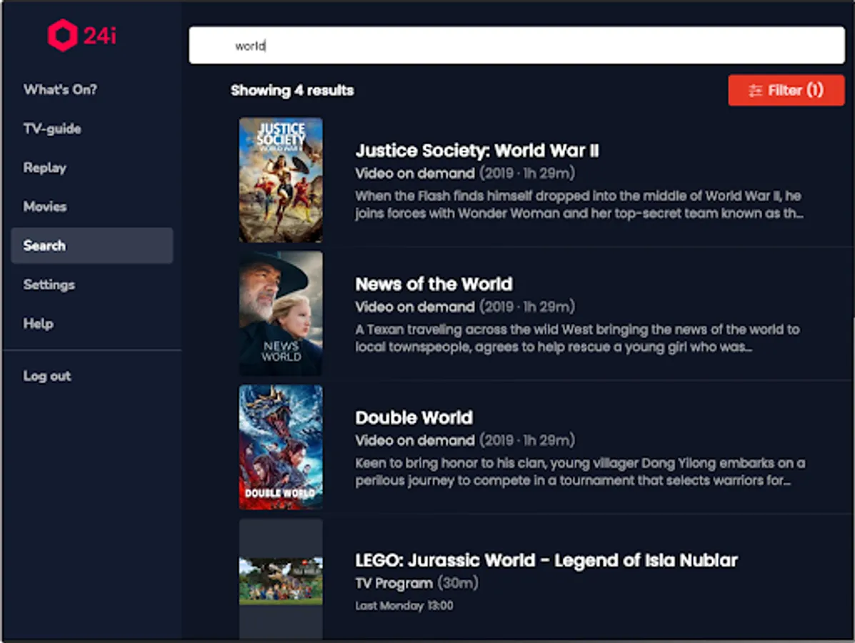Screen dimensions: 855x643
Task: Click 'Video on demand' under News of the World
Action: point(415,307)
